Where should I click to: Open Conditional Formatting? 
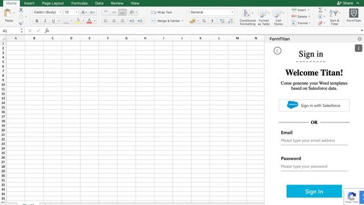pos(247,17)
